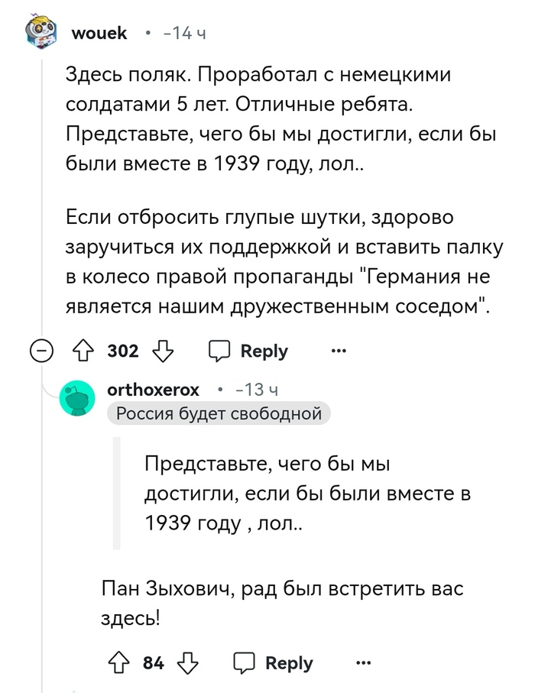This screenshot has width=535, height=693.
Task: Open the wouek username profile link
Action: click(x=99, y=34)
